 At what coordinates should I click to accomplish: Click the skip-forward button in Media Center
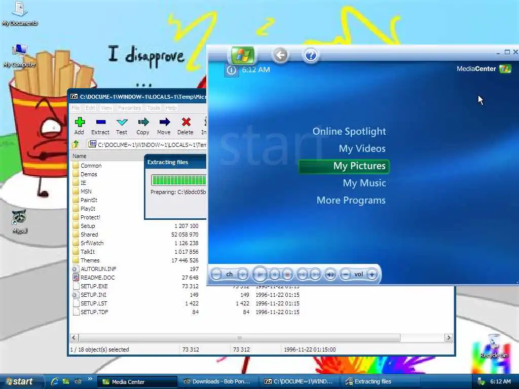click(x=315, y=274)
